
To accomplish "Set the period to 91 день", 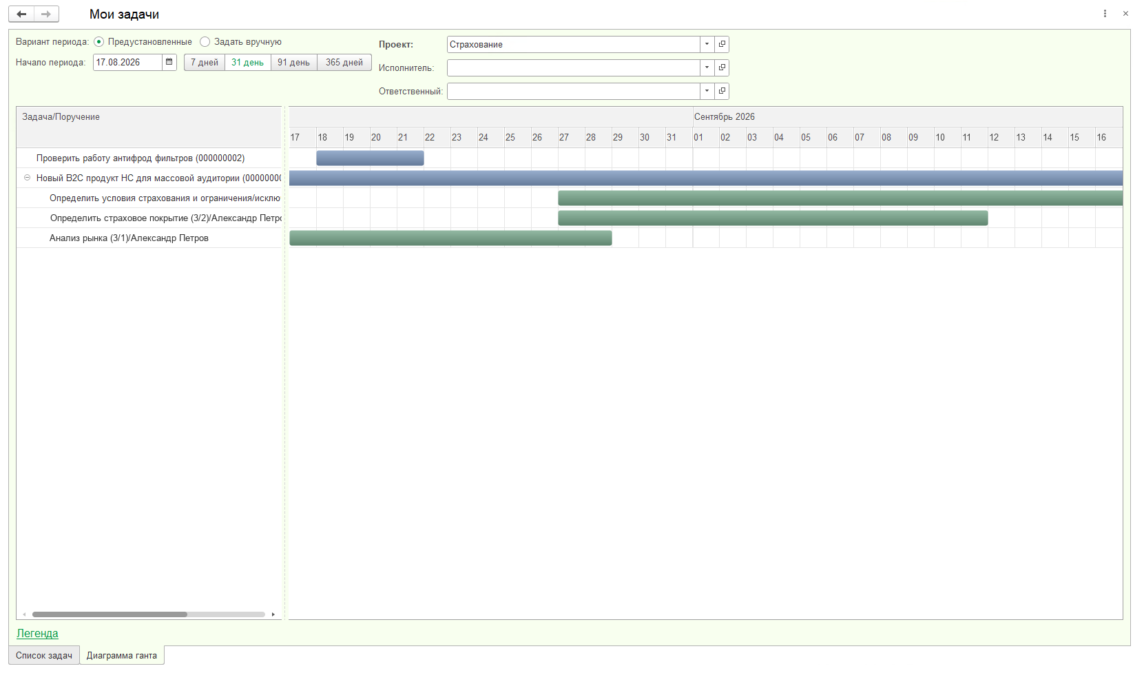I will (294, 62).
